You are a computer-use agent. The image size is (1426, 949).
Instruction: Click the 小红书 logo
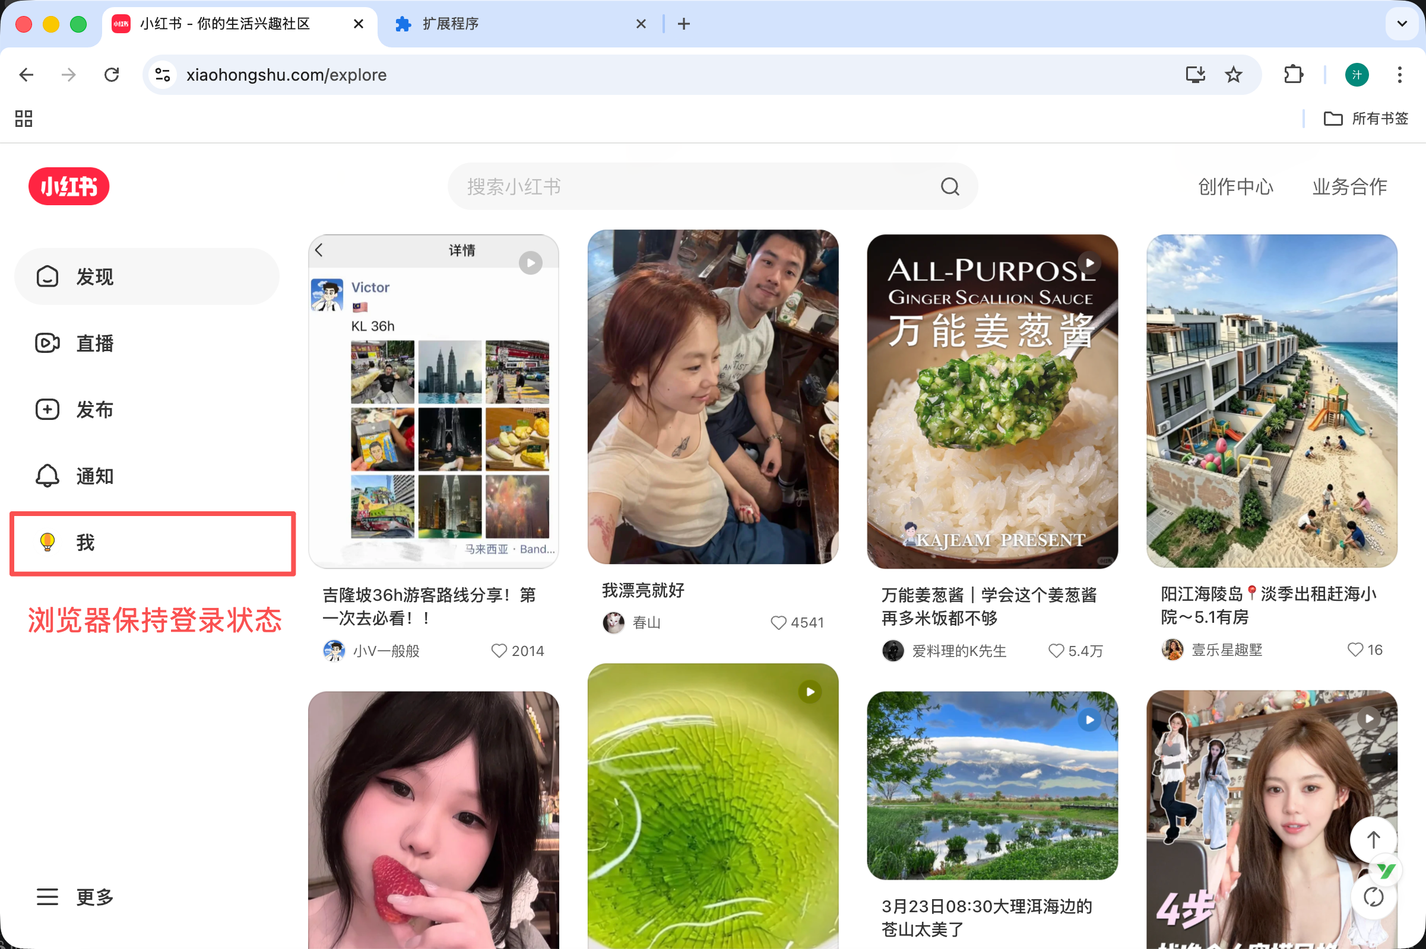coord(68,186)
